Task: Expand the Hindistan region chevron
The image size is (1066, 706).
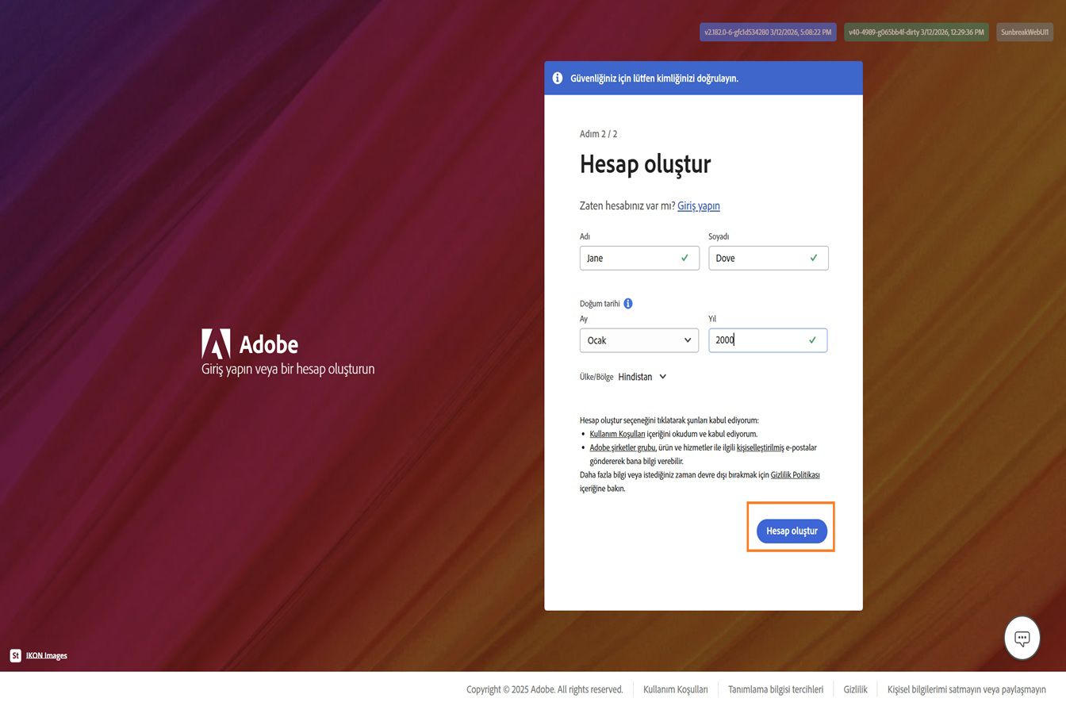Action: click(663, 377)
